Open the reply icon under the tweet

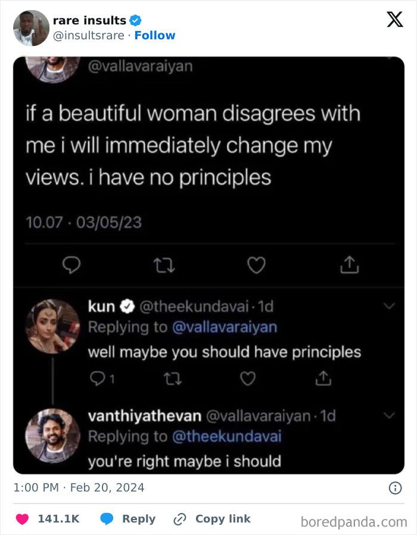tap(72, 266)
